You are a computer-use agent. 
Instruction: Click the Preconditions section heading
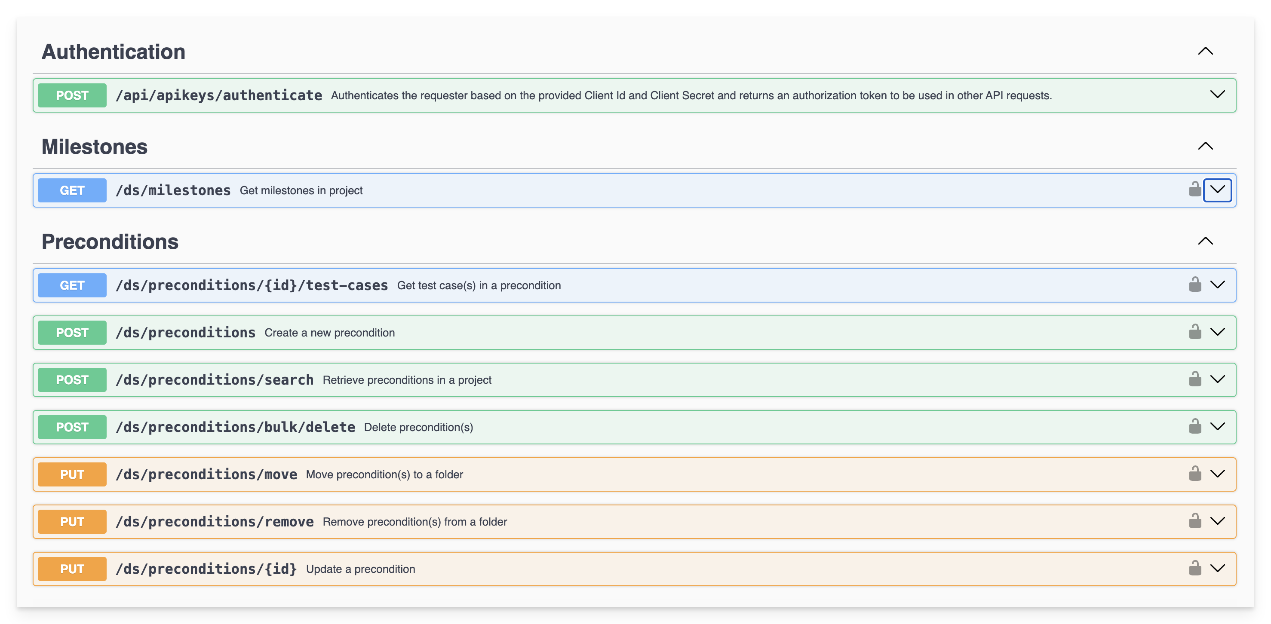(110, 242)
